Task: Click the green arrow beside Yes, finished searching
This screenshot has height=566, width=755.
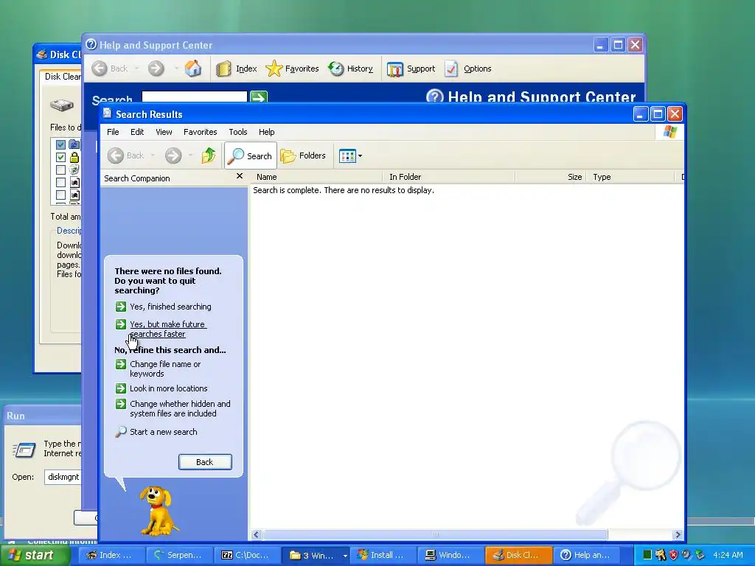Action: click(121, 307)
